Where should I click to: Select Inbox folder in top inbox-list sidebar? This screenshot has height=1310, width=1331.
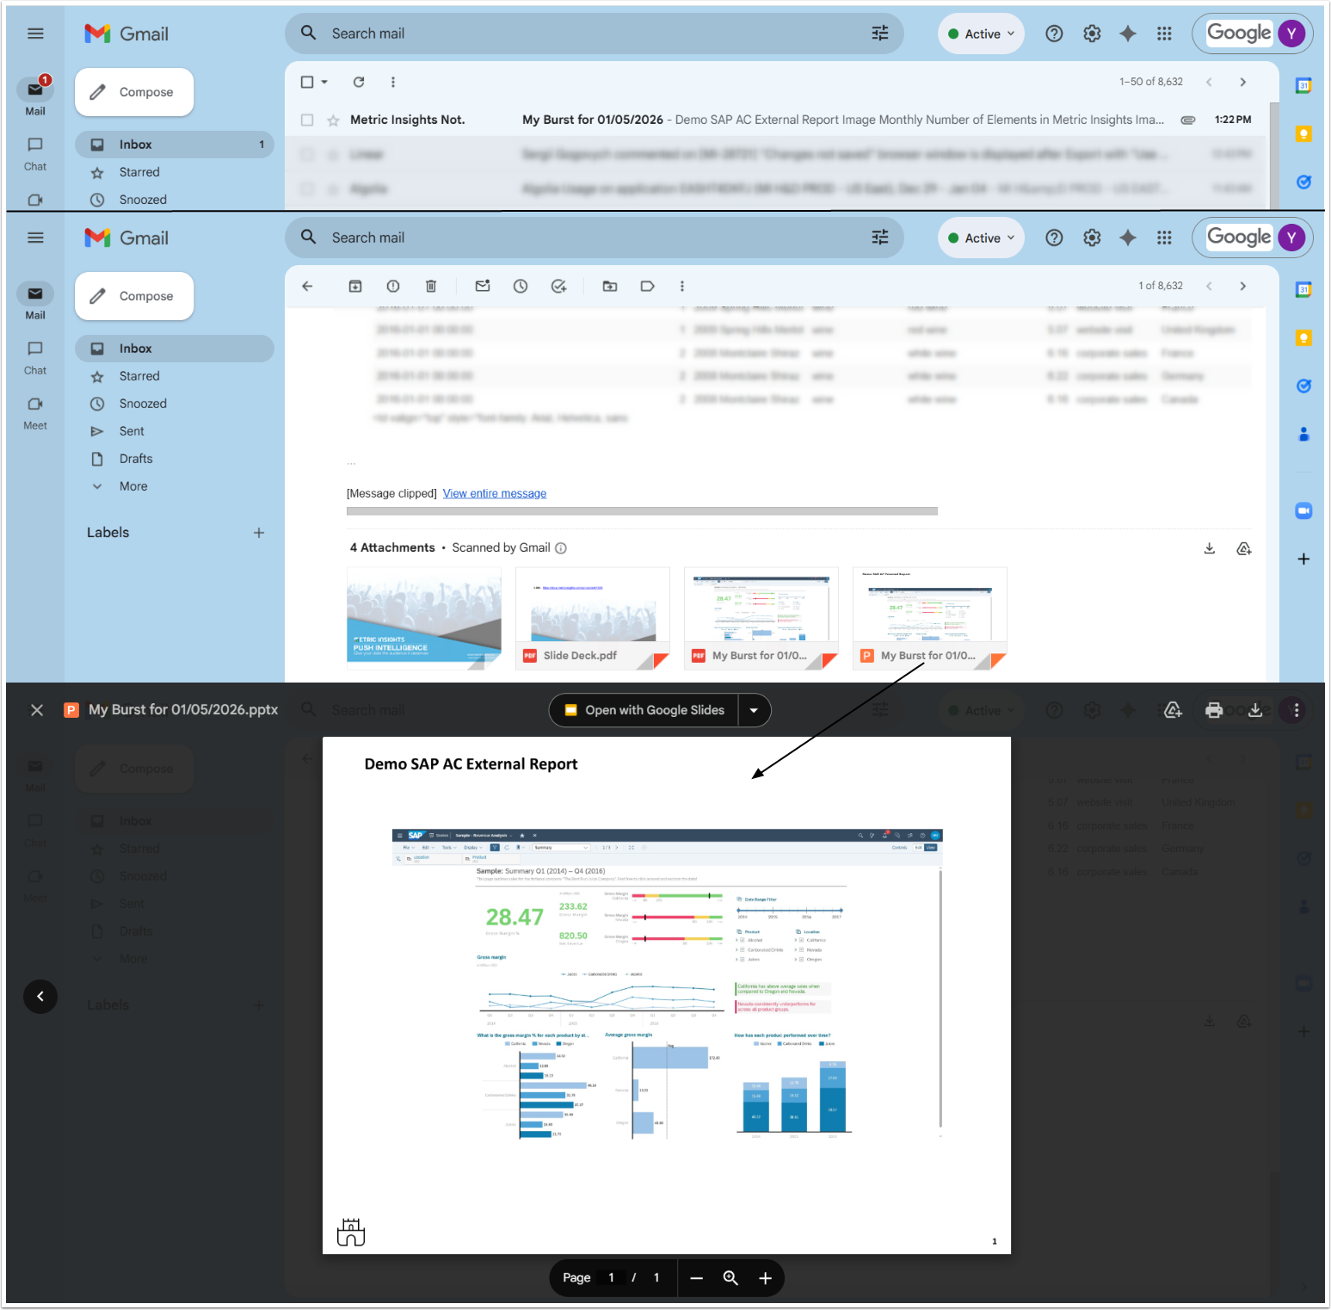[175, 145]
